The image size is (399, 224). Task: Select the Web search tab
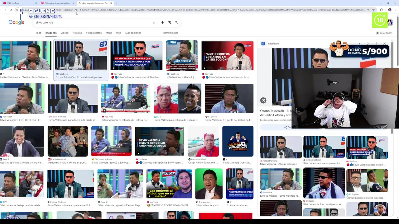point(118,33)
